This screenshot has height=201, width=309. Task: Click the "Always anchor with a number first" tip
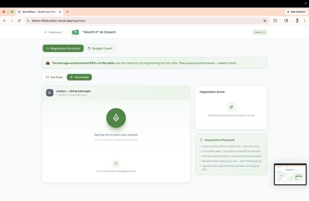tap(231, 146)
